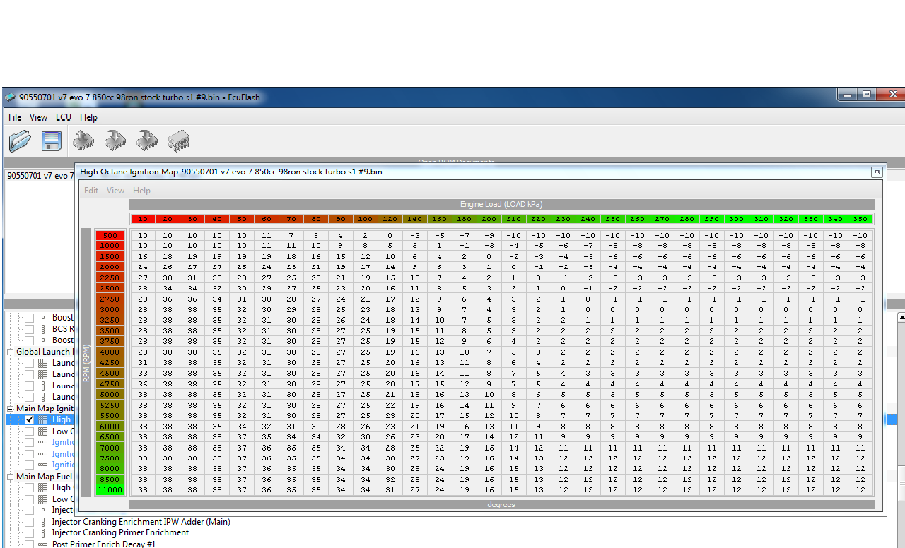Open the File menu in EcuFlash
The image size is (905, 548).
coord(15,117)
